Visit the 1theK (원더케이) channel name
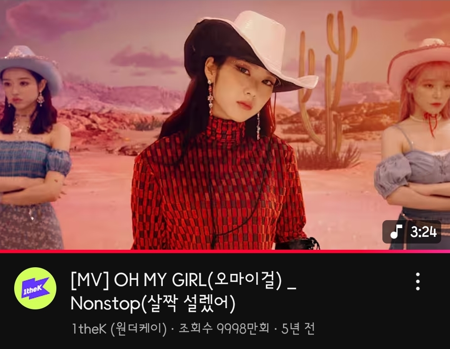The width and height of the screenshot is (450, 349). coord(119,329)
